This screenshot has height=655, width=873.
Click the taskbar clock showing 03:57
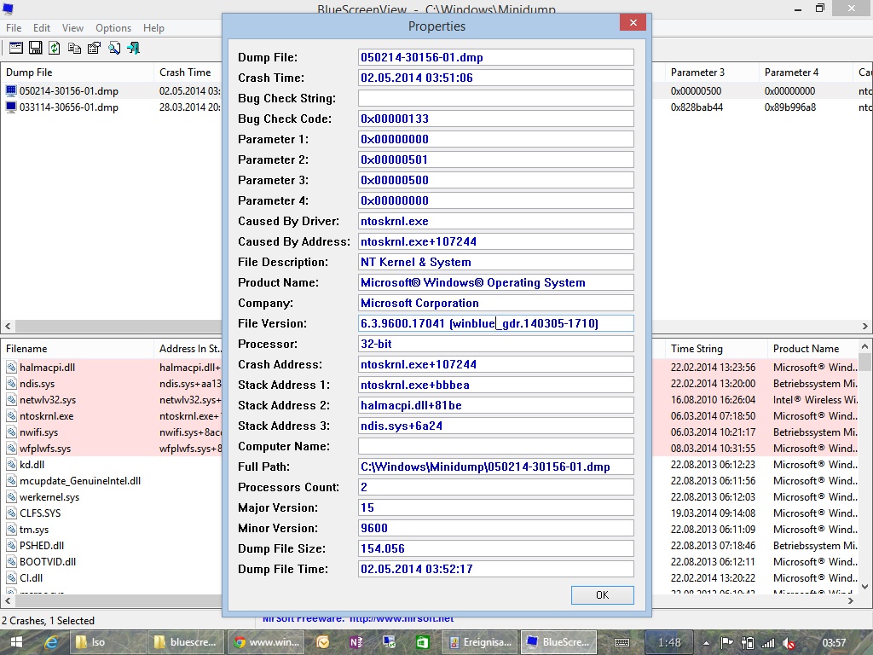pyautogui.click(x=834, y=643)
